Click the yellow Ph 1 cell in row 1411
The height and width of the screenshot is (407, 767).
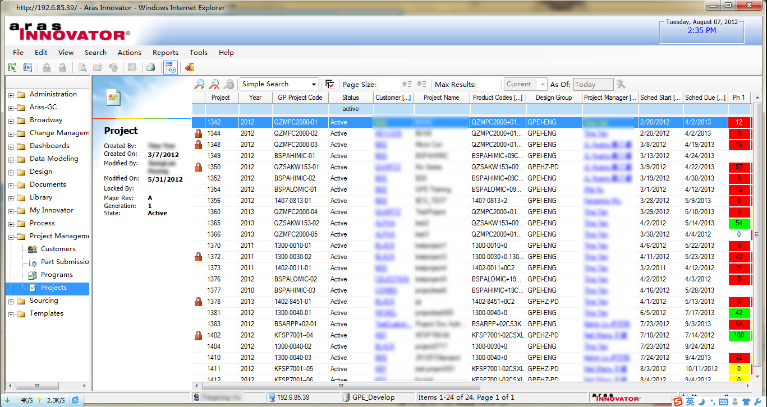click(739, 369)
